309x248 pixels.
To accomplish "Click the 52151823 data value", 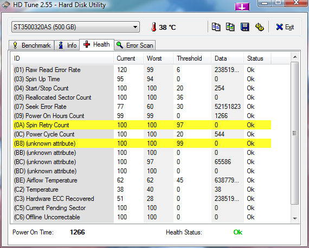I will point(228,107).
